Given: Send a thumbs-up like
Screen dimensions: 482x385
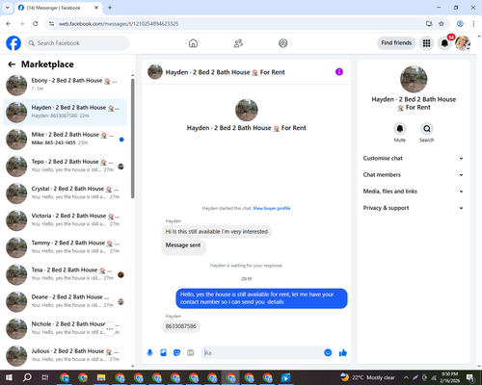Looking at the screenshot, I should click(x=343, y=353).
